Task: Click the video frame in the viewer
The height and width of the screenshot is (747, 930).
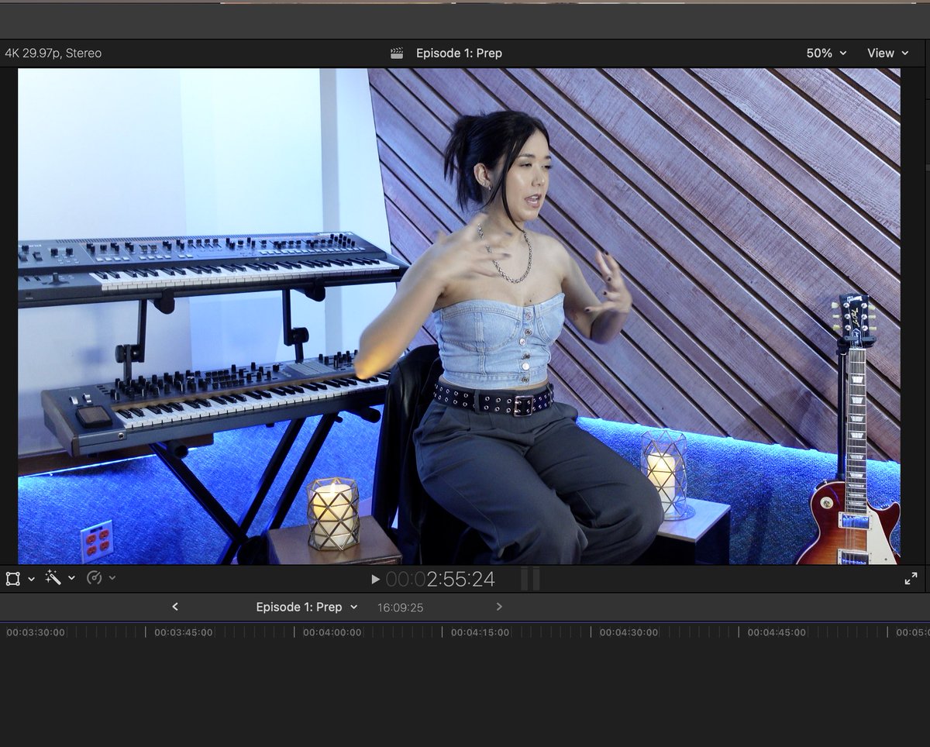Action: pos(459,316)
